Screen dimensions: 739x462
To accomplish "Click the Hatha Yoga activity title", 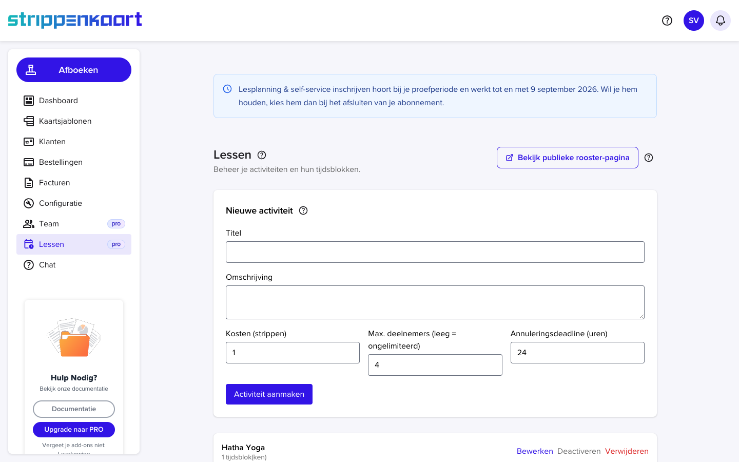I will point(243,448).
